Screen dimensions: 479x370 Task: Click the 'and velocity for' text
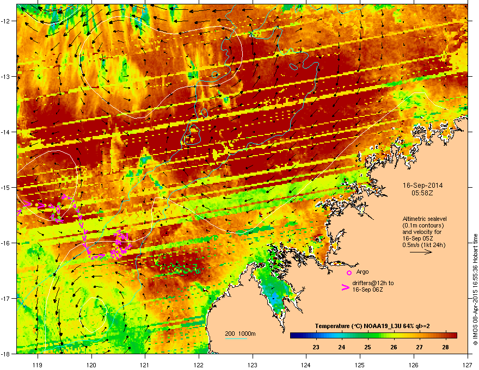tap(422, 232)
